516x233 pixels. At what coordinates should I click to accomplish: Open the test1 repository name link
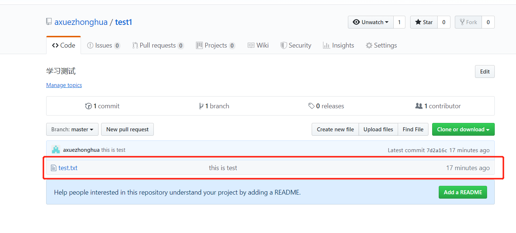(x=123, y=22)
